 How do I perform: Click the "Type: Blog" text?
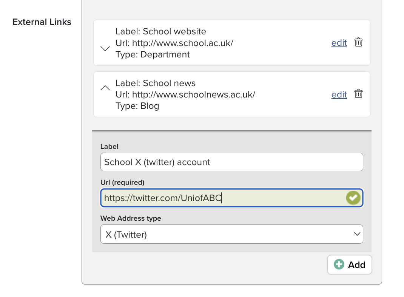click(x=137, y=106)
